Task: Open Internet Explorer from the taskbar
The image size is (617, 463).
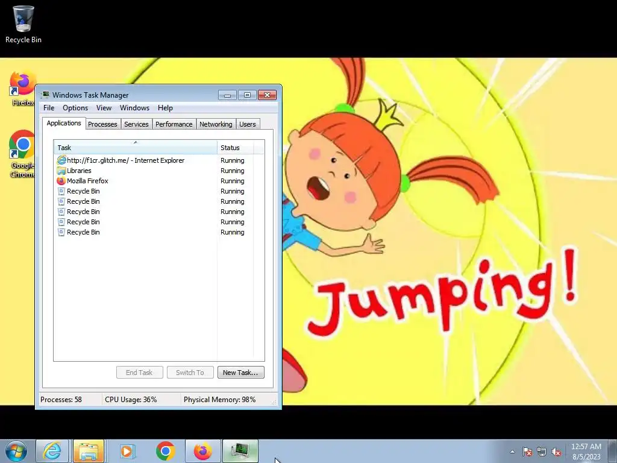Action: [52, 451]
